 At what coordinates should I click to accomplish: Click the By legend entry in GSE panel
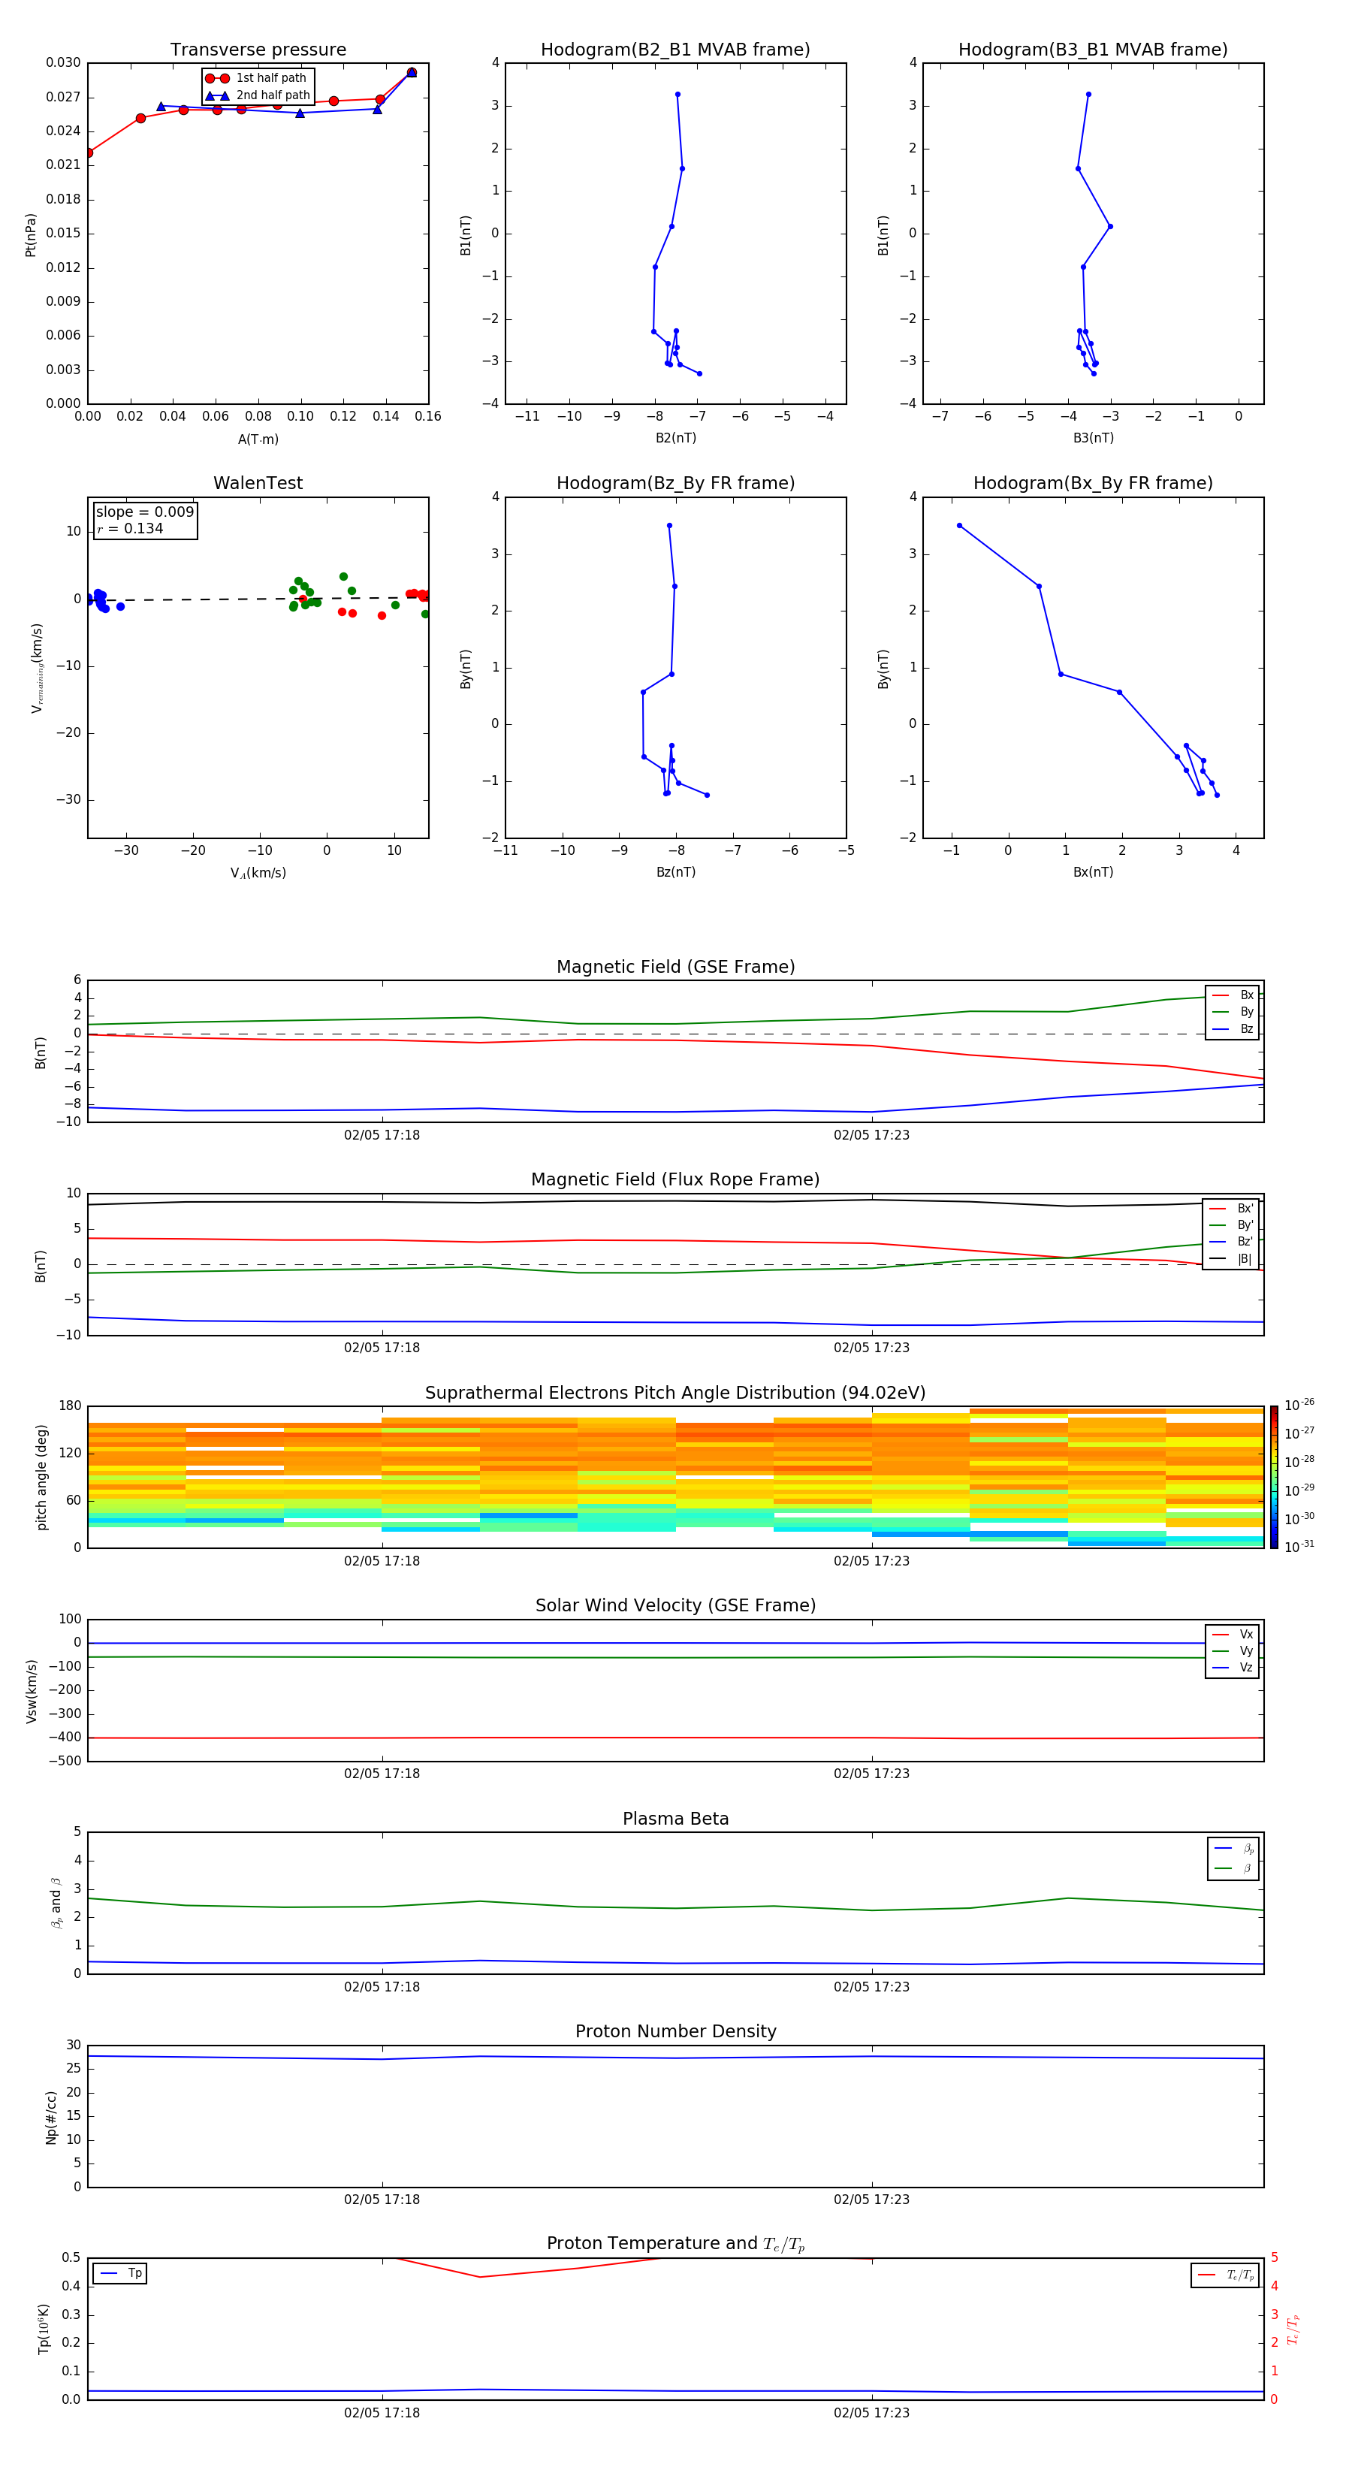click(x=1233, y=1011)
